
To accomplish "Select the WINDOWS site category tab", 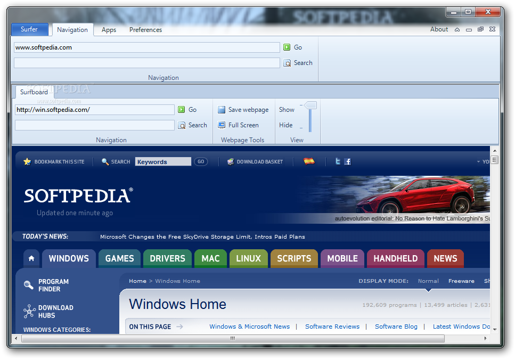I will point(69,258).
